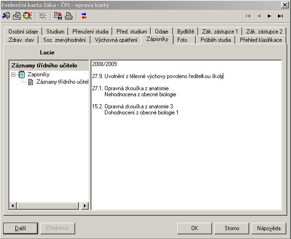291x239 pixels.
Task: Click Dohodnocení z obecné biologie 1 line
Action: point(142,113)
